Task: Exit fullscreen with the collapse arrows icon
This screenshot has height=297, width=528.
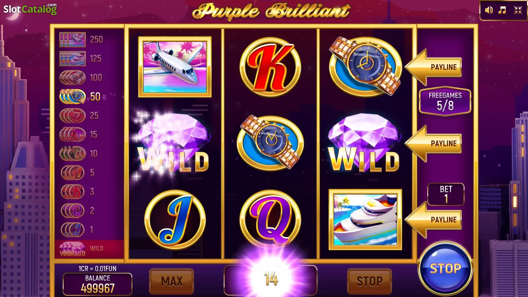Action: click(518, 10)
